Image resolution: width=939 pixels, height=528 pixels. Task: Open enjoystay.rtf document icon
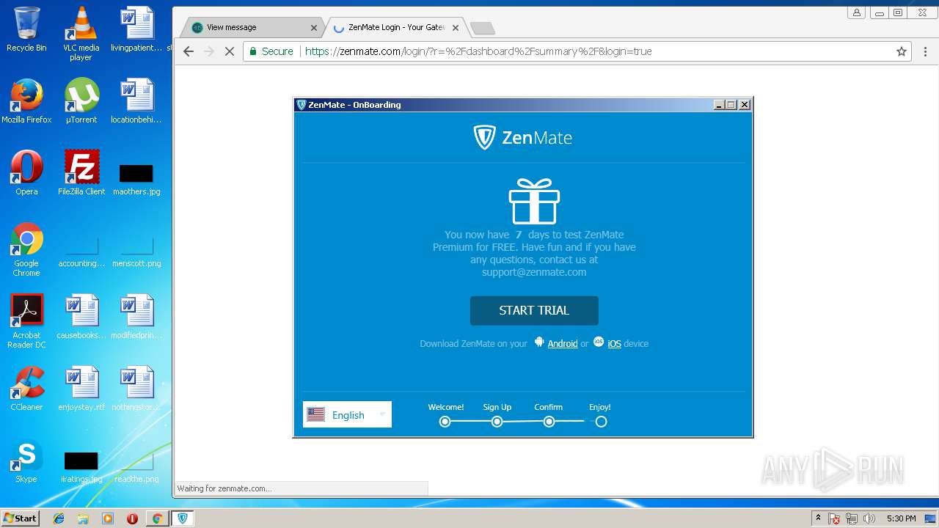(x=81, y=389)
